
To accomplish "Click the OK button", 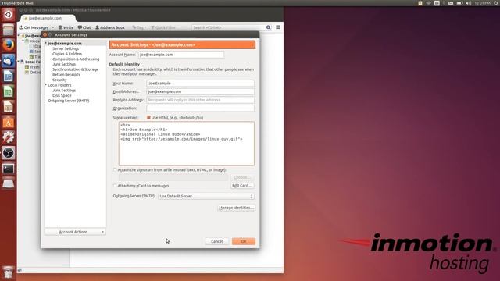I will point(244,241).
